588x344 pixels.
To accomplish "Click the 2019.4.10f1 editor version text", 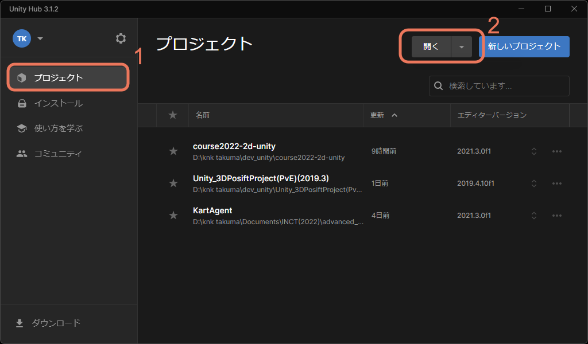I will click(475, 183).
